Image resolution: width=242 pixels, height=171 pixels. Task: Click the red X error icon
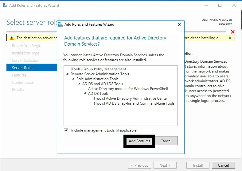[233, 32]
